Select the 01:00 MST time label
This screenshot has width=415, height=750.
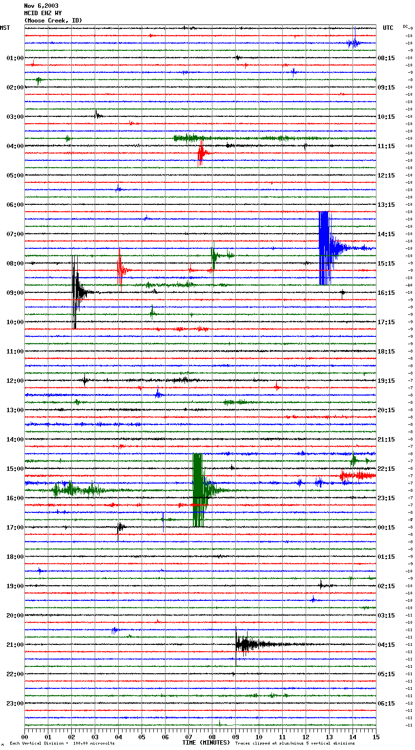point(15,58)
